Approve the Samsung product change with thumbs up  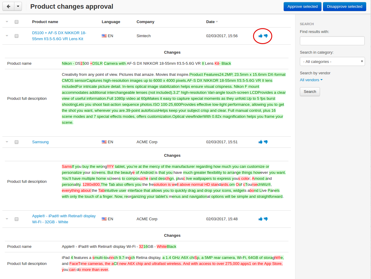(261, 142)
